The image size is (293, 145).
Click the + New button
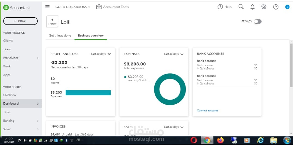(x=20, y=21)
